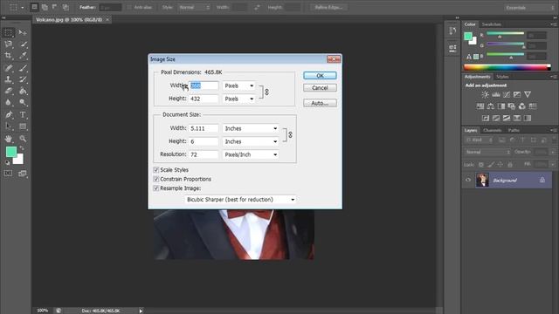559x314 pixels.
Task: Toggle Lock all in Layers panel
Action: click(510, 165)
